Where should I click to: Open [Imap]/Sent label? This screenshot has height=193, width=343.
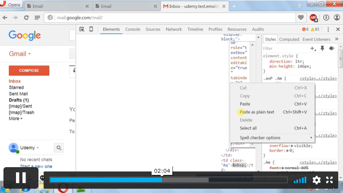20,106
